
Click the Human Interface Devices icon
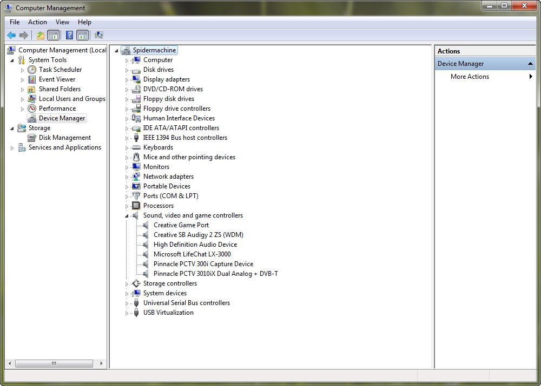click(136, 118)
